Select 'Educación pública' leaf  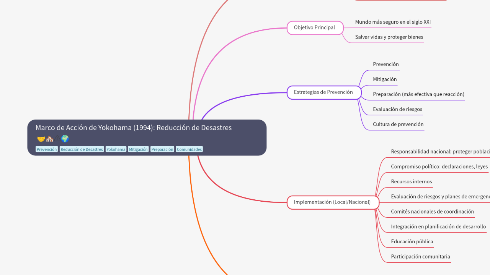pos(412,241)
